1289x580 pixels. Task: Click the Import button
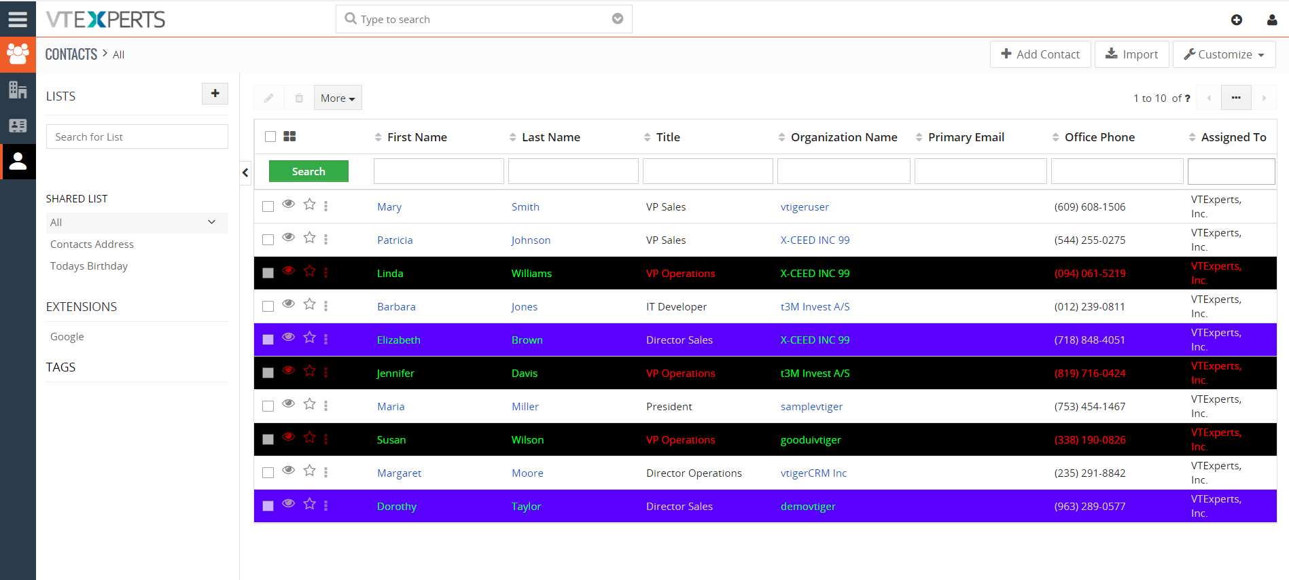tap(1132, 54)
